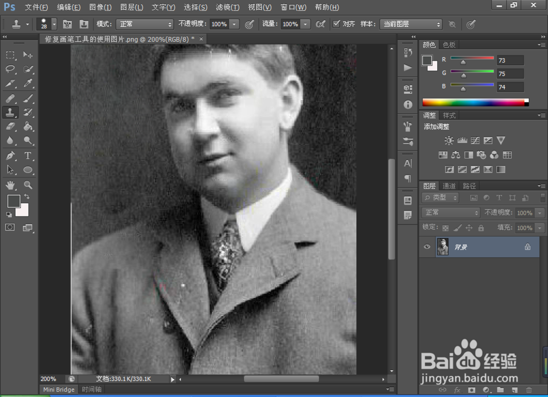
Task: Select the Brush tool
Action: tap(27, 98)
